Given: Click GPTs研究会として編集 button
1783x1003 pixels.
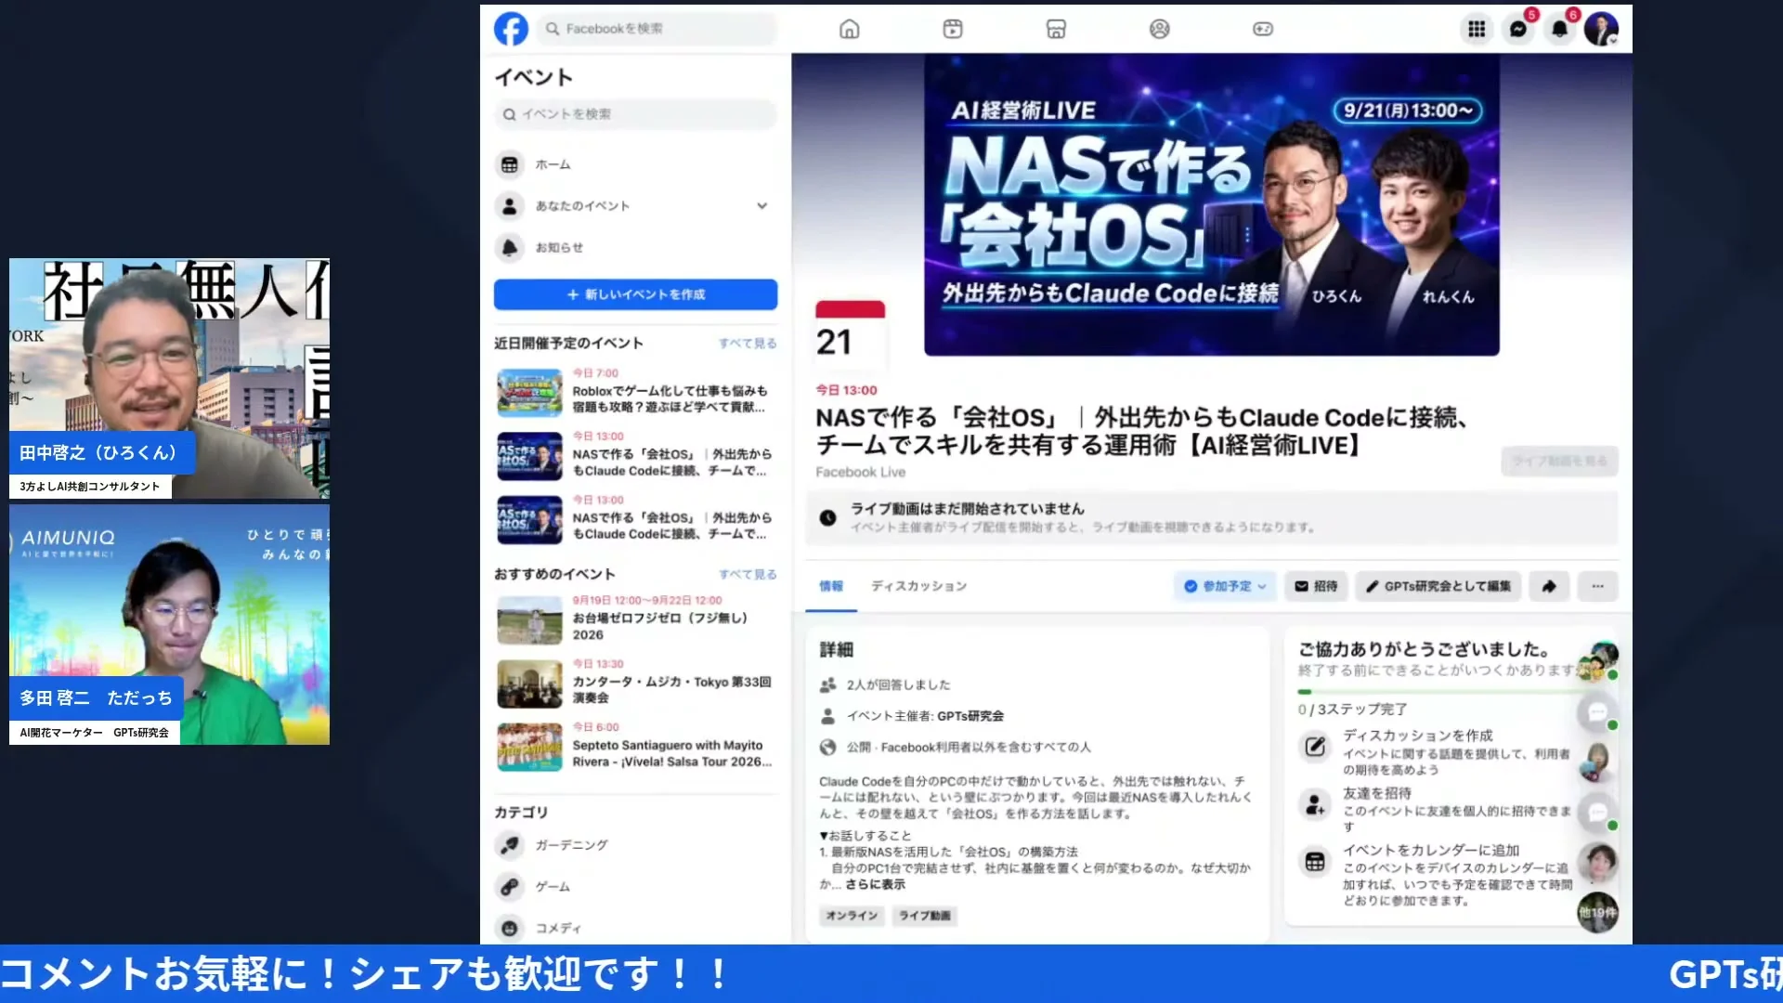Looking at the screenshot, I should (1438, 587).
